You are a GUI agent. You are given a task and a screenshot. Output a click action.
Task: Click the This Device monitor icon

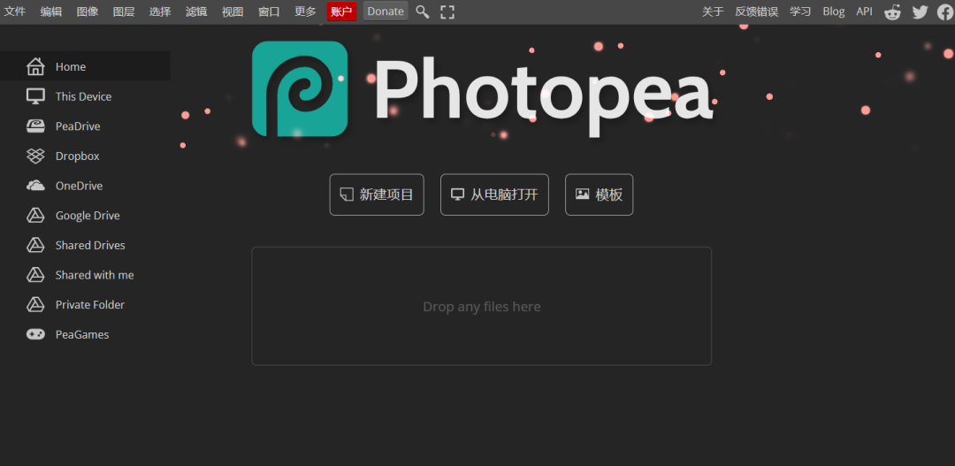click(36, 96)
